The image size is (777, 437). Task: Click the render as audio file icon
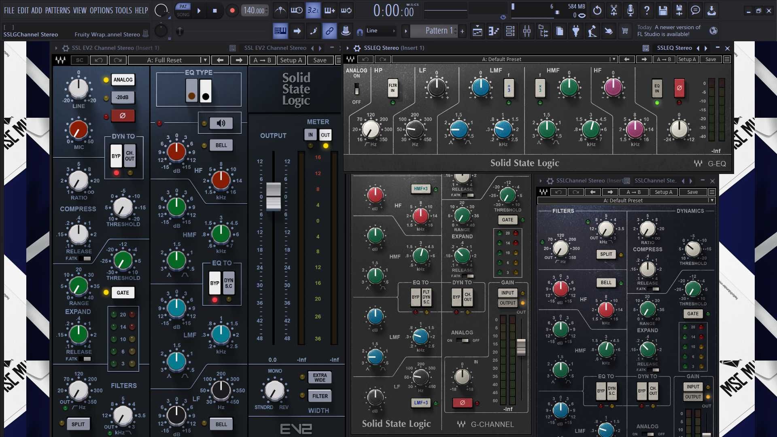679,11
